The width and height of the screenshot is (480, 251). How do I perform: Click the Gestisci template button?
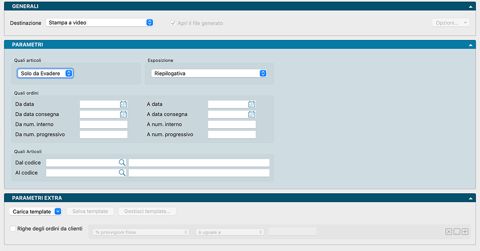click(147, 211)
